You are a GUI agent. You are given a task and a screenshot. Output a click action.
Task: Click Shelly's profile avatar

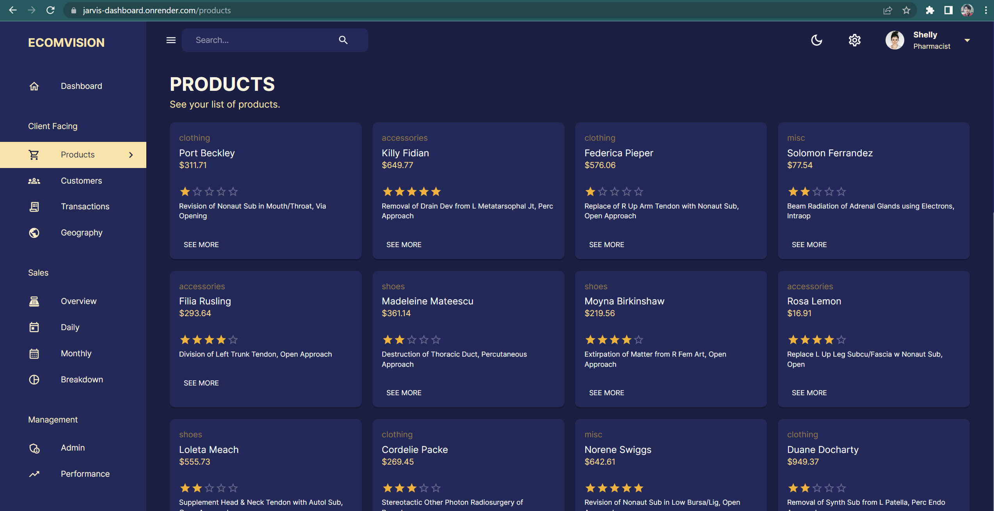pyautogui.click(x=895, y=40)
